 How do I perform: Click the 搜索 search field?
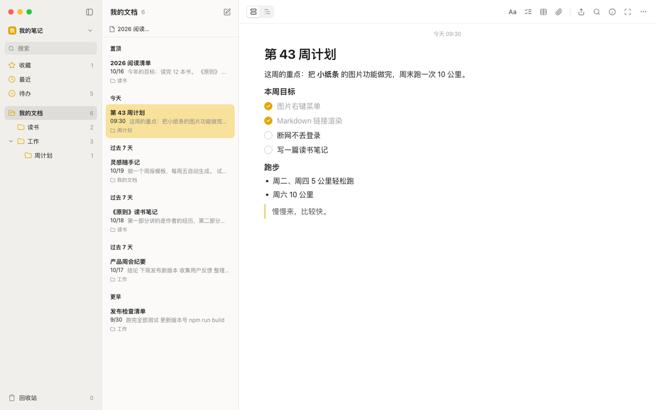(x=51, y=49)
